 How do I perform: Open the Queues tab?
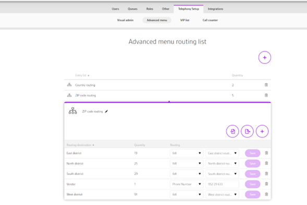[132, 9]
